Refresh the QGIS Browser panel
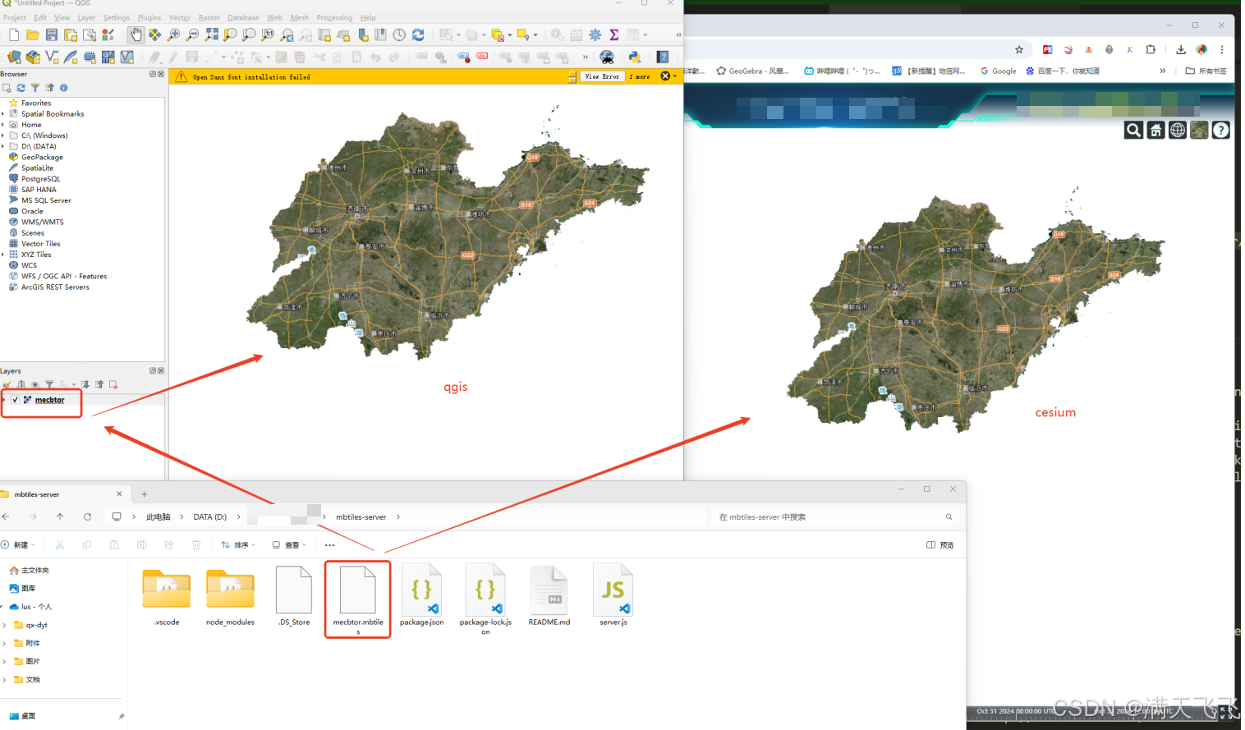The width and height of the screenshot is (1245, 730). pyautogui.click(x=21, y=88)
